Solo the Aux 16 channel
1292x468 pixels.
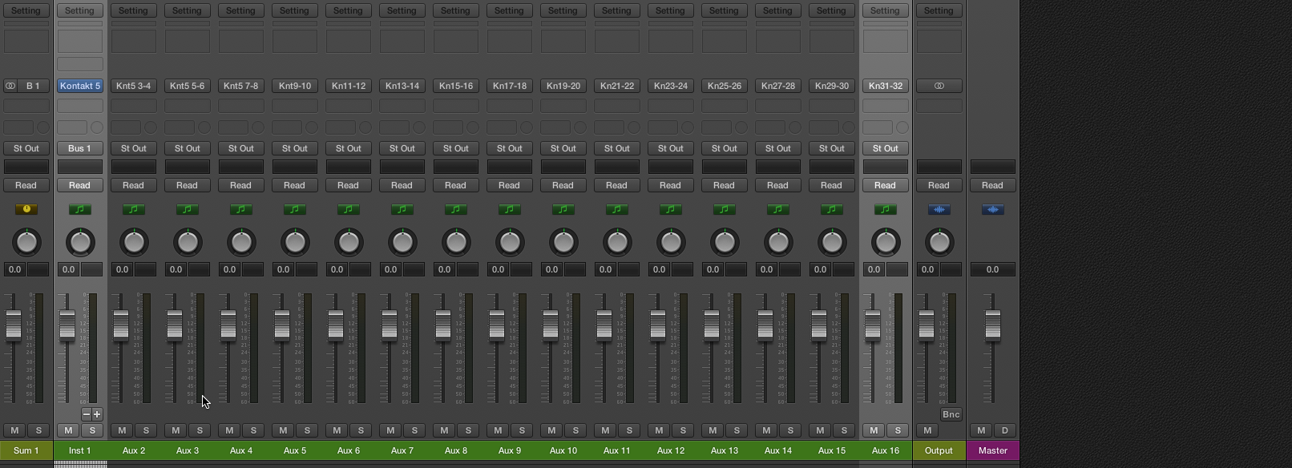click(x=898, y=430)
